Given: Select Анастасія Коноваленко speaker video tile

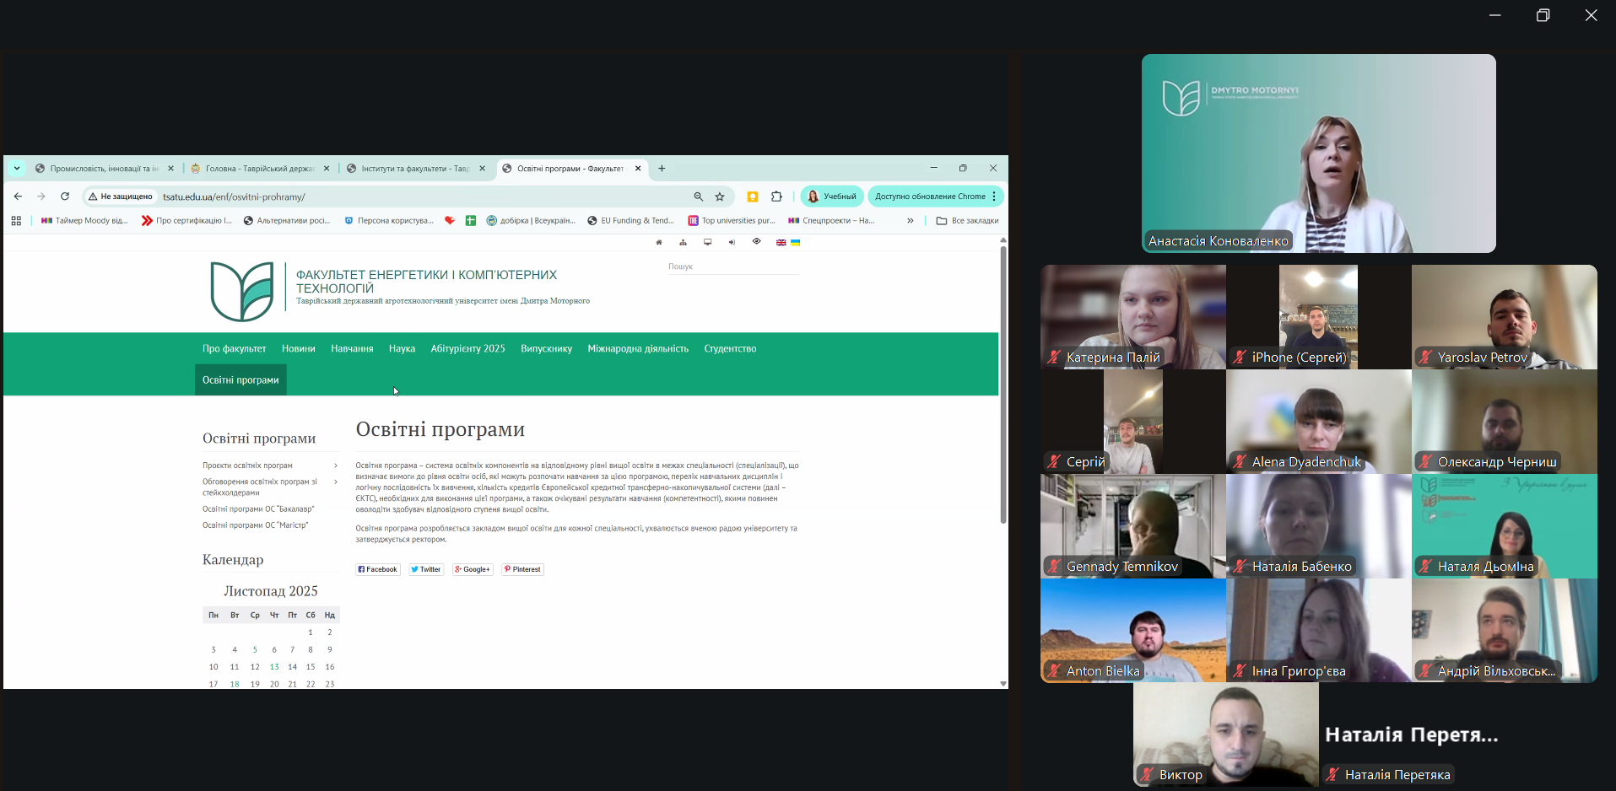Looking at the screenshot, I should [x=1319, y=153].
